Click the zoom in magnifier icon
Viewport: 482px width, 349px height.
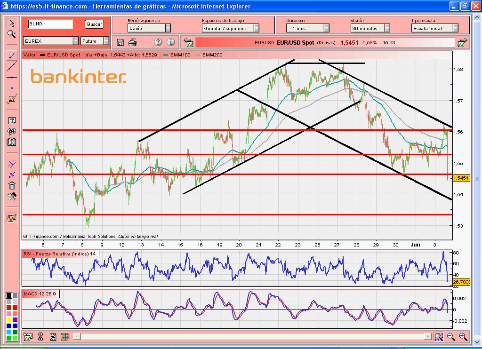pyautogui.click(x=463, y=337)
